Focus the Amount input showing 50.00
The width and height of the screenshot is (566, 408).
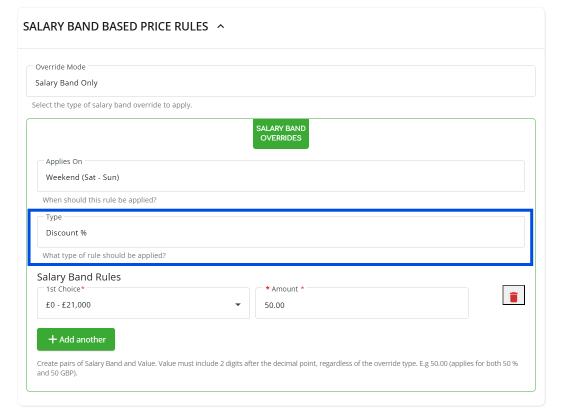[361, 305]
